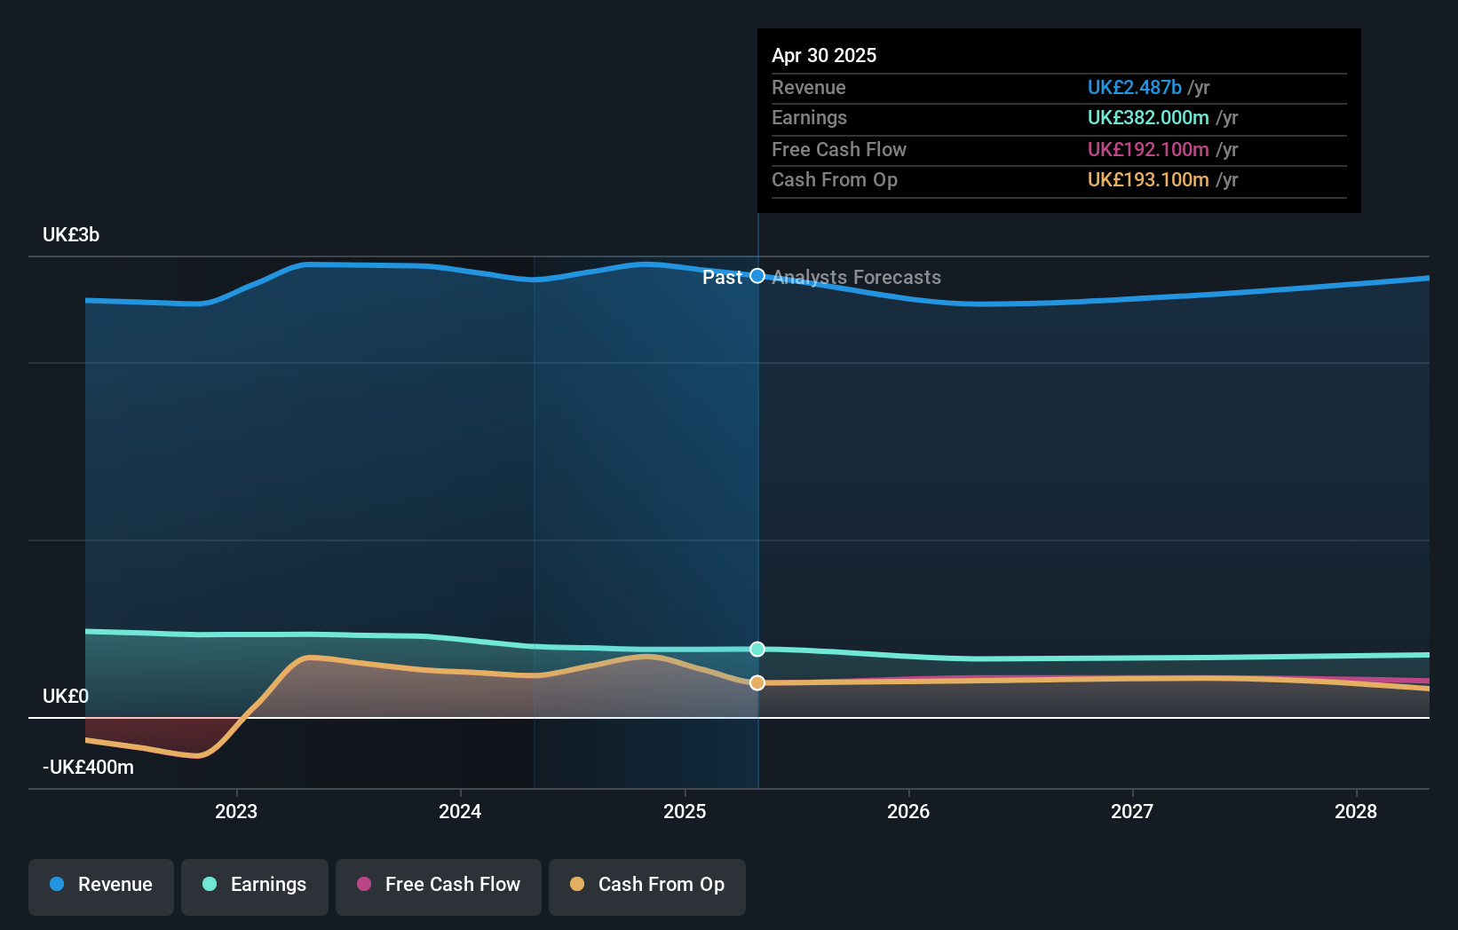Toggle the Earnings series visibility
Screen dimensions: 1458x930
(254, 885)
